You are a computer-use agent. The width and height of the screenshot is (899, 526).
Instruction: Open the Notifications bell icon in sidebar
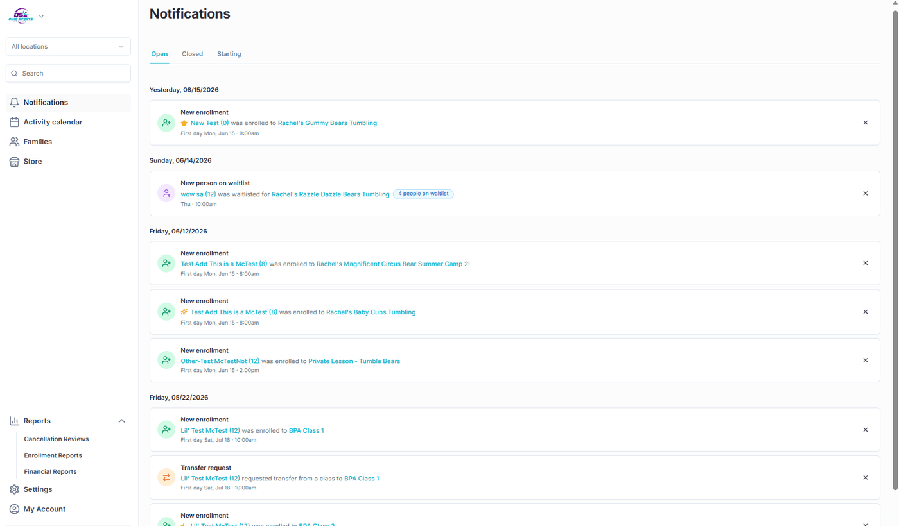coord(14,103)
